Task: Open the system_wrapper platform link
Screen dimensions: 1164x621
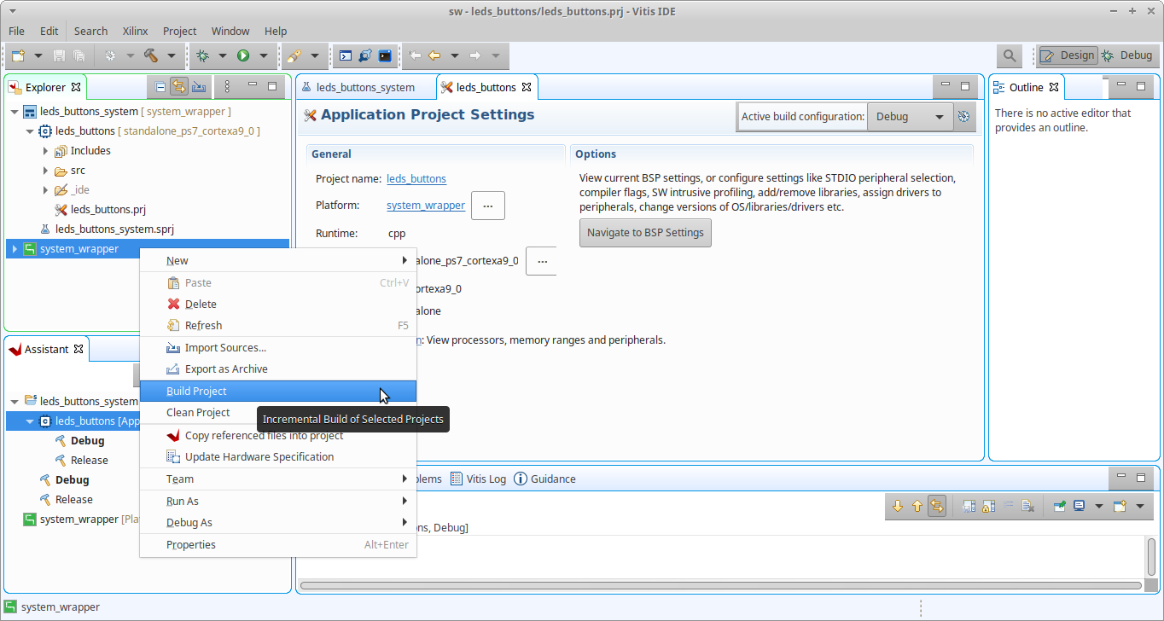Action: (x=425, y=206)
